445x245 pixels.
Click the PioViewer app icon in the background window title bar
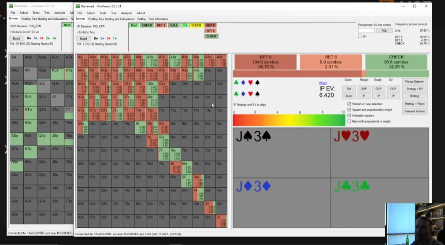[x=11, y=6]
